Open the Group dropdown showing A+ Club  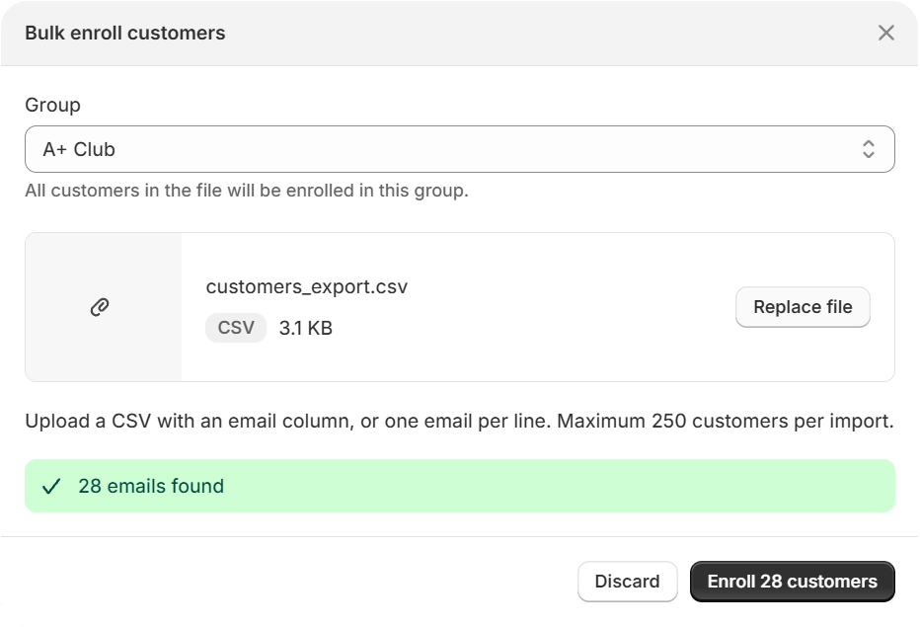point(459,149)
